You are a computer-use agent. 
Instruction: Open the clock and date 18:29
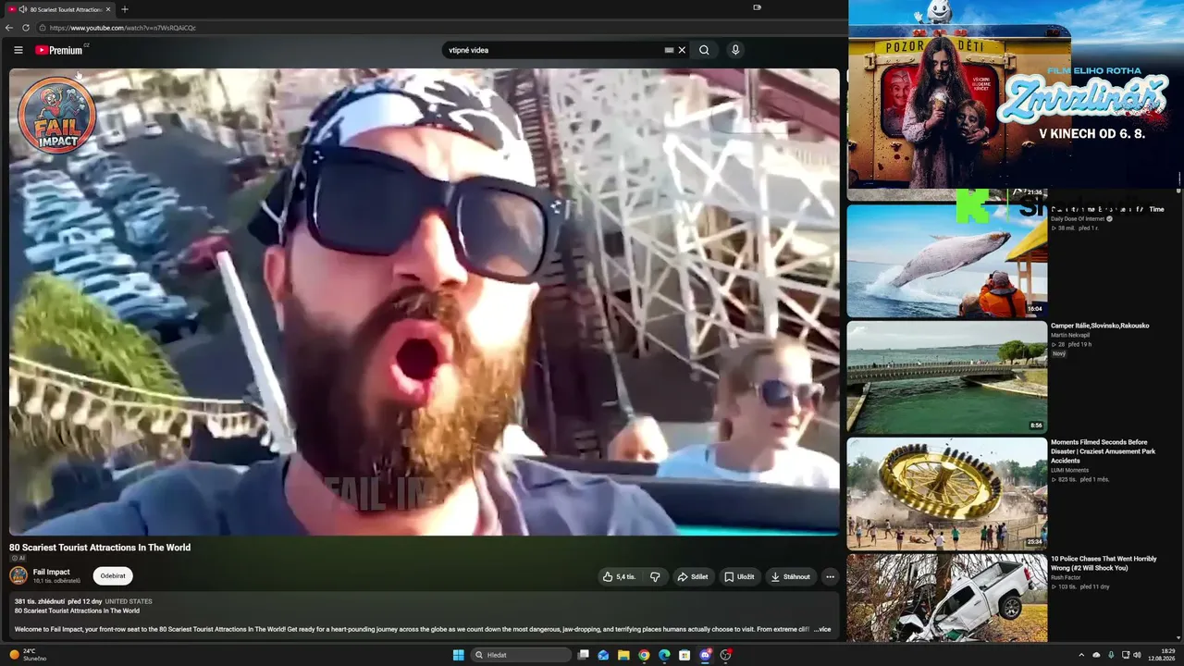pos(1161,655)
